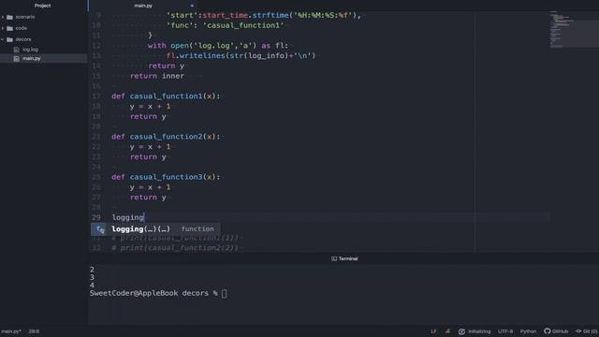Open log.log from the project tree
The image size is (599, 337).
(x=30, y=50)
